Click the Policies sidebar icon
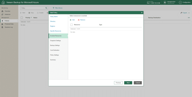This screenshot has height=97, width=192. [2, 21]
